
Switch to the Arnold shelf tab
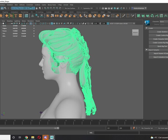pos(57,12)
